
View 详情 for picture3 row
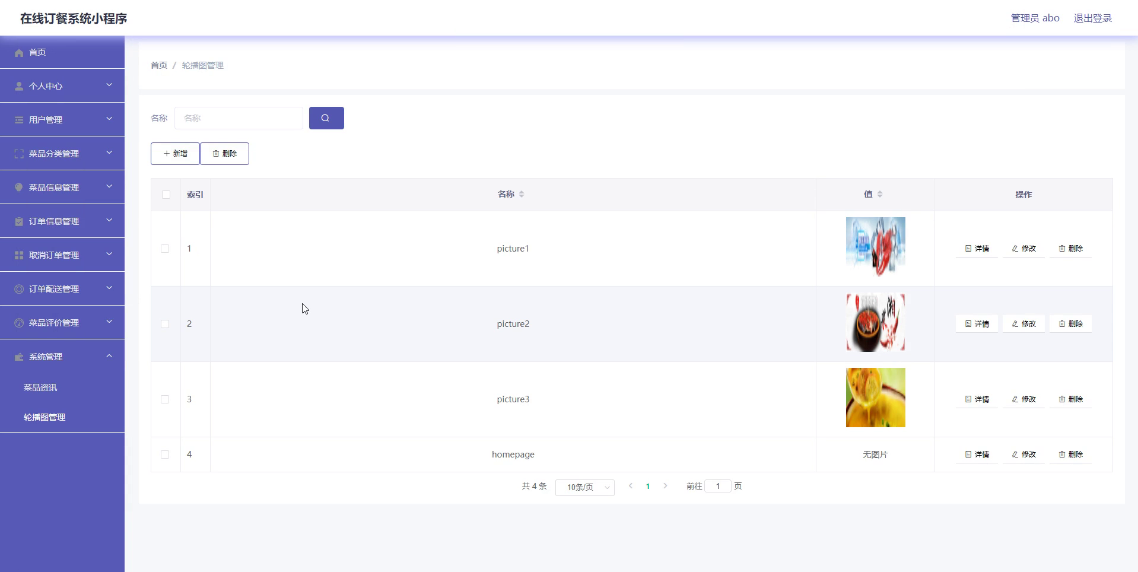(x=977, y=399)
